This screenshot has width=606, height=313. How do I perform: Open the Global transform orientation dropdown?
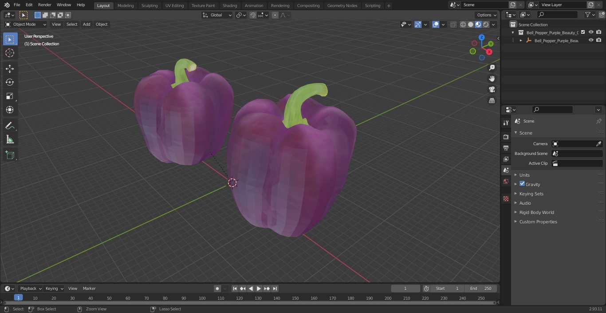click(x=217, y=15)
